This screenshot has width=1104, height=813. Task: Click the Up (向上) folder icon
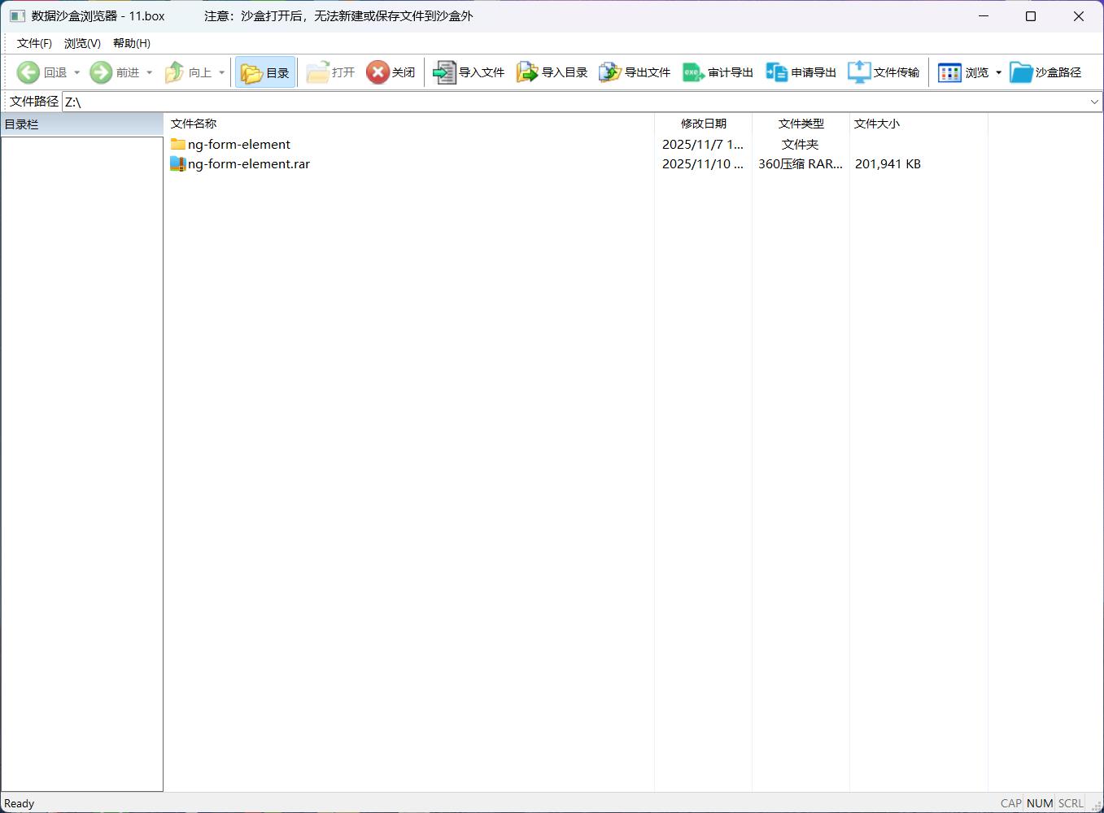pos(174,72)
